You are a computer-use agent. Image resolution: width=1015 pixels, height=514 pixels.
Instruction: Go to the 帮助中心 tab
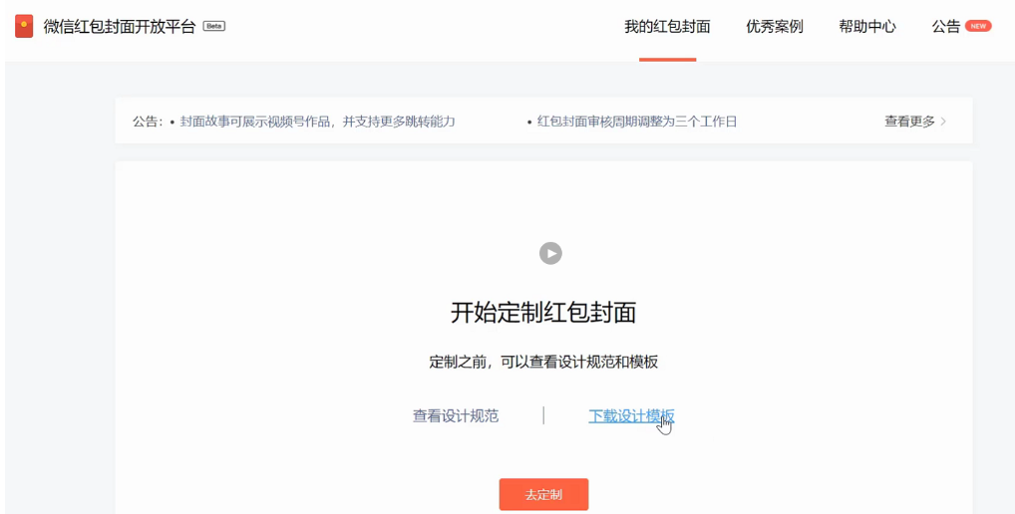(x=866, y=27)
